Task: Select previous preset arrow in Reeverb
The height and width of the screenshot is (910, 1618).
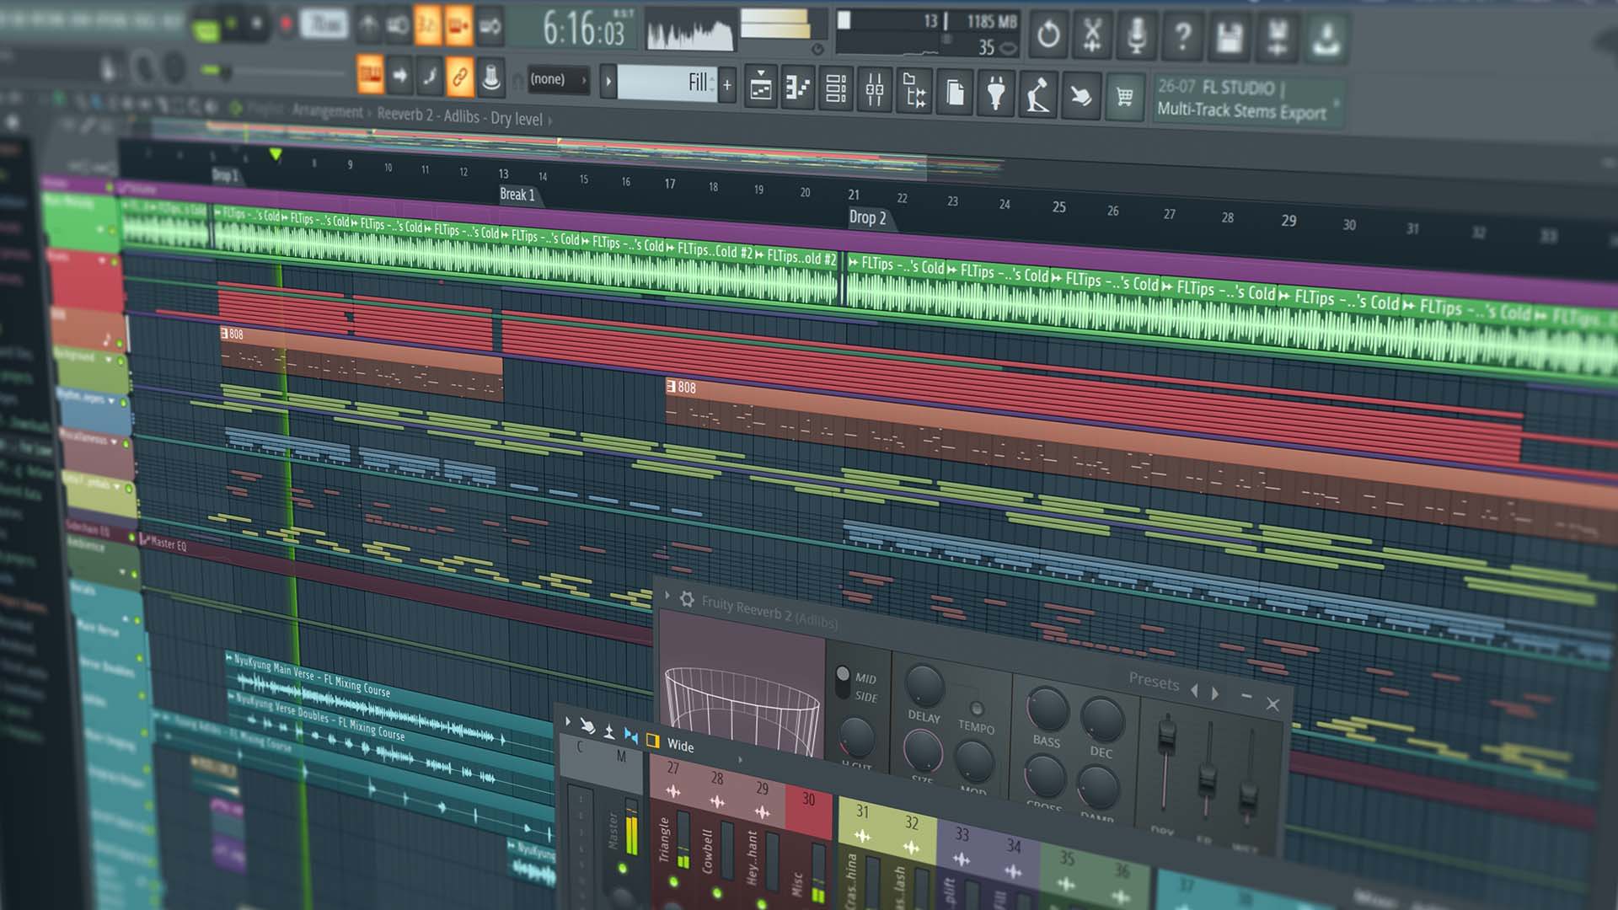Action: pyautogui.click(x=1194, y=690)
